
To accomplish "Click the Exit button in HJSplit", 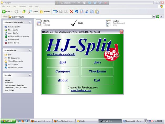I will (97, 80).
